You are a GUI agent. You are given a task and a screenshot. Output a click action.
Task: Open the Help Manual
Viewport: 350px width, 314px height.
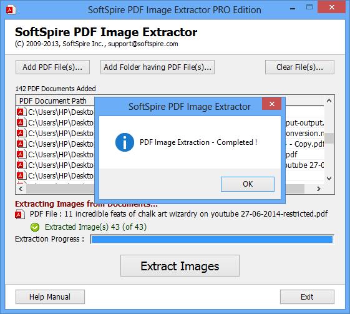pos(50,297)
